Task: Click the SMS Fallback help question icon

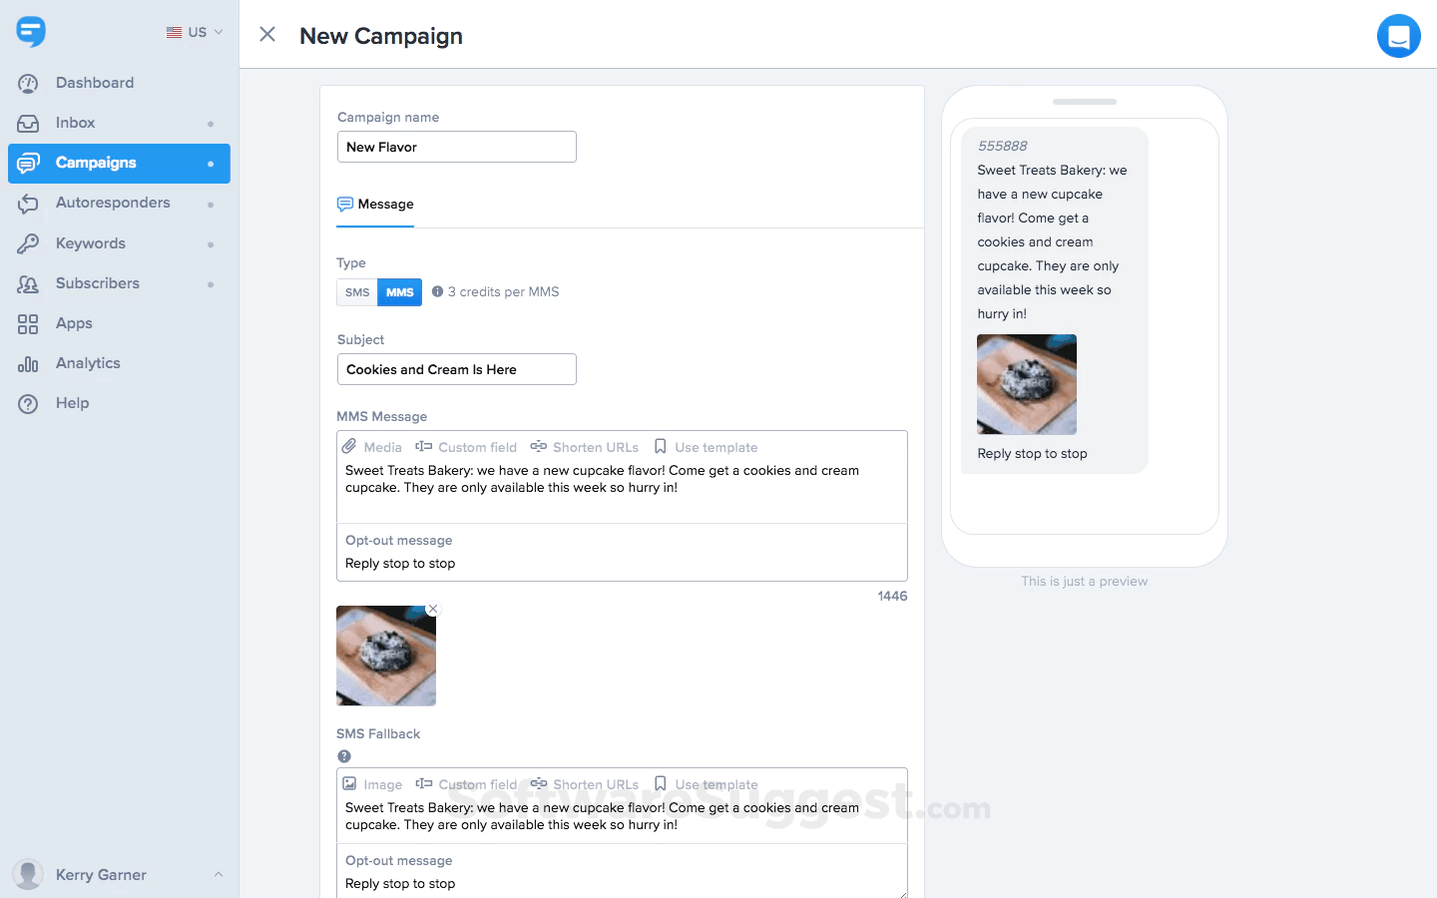Action: click(344, 756)
